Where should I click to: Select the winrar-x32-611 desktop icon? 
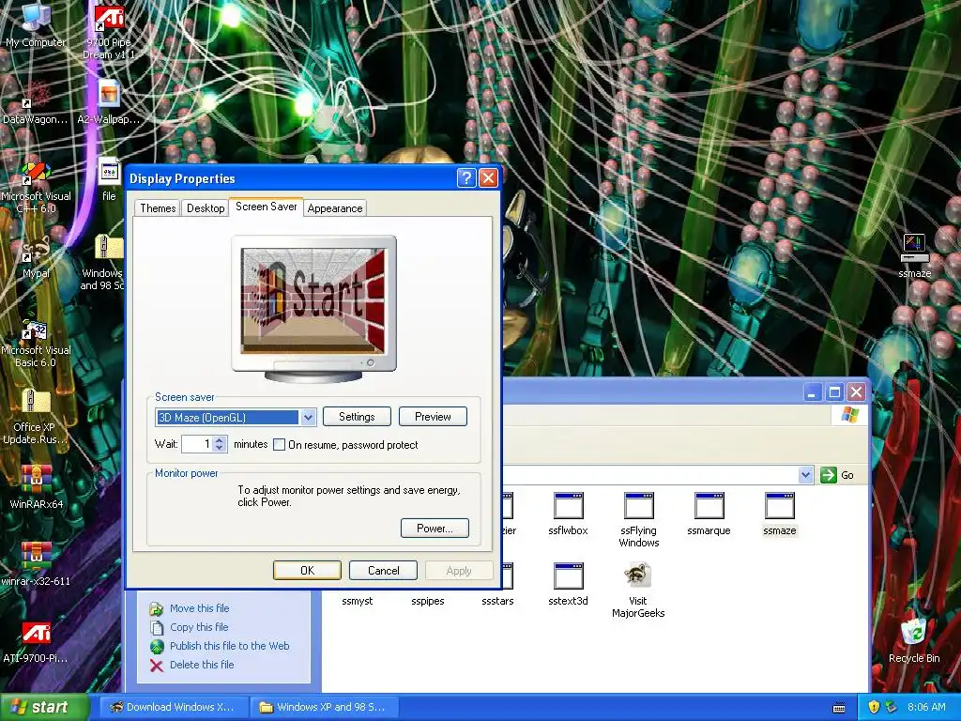pos(36,564)
